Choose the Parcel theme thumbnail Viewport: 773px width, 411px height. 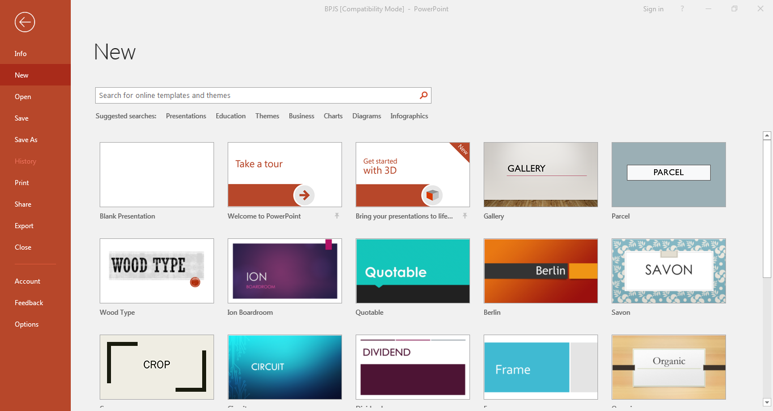coord(669,174)
